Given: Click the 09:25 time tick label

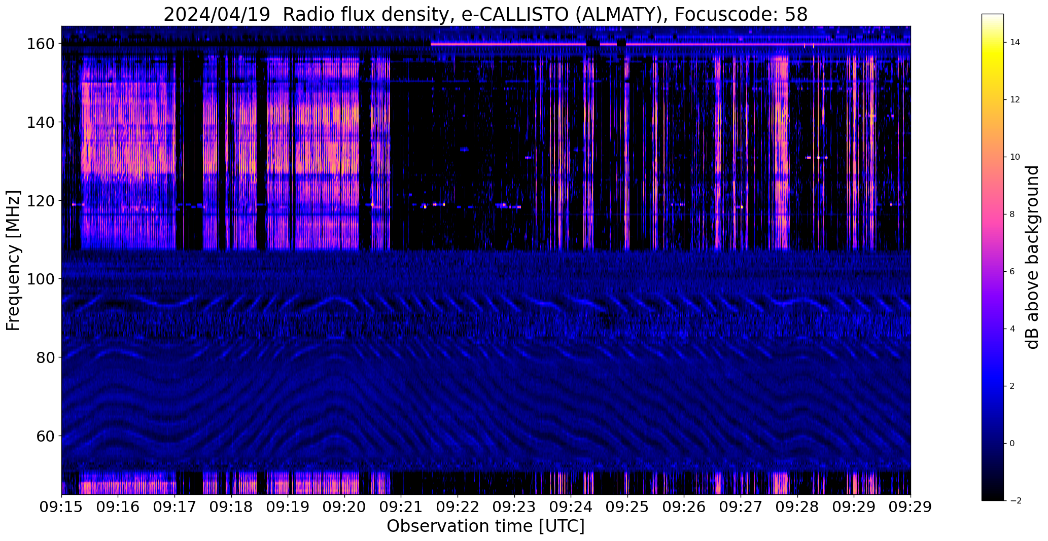Looking at the screenshot, I should (628, 507).
